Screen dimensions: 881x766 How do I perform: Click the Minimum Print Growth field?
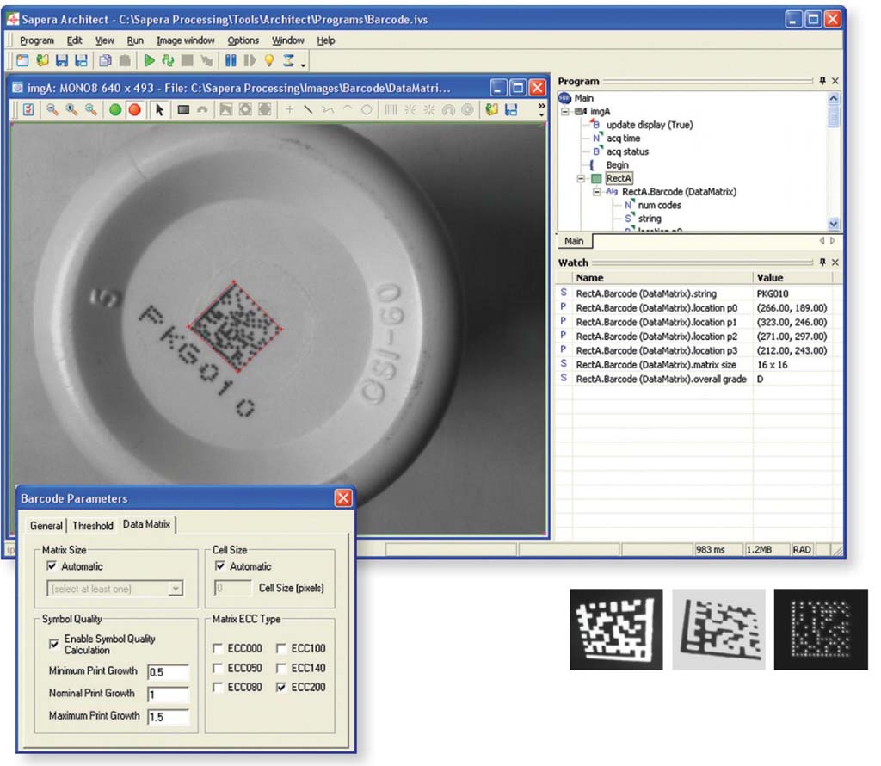click(168, 672)
